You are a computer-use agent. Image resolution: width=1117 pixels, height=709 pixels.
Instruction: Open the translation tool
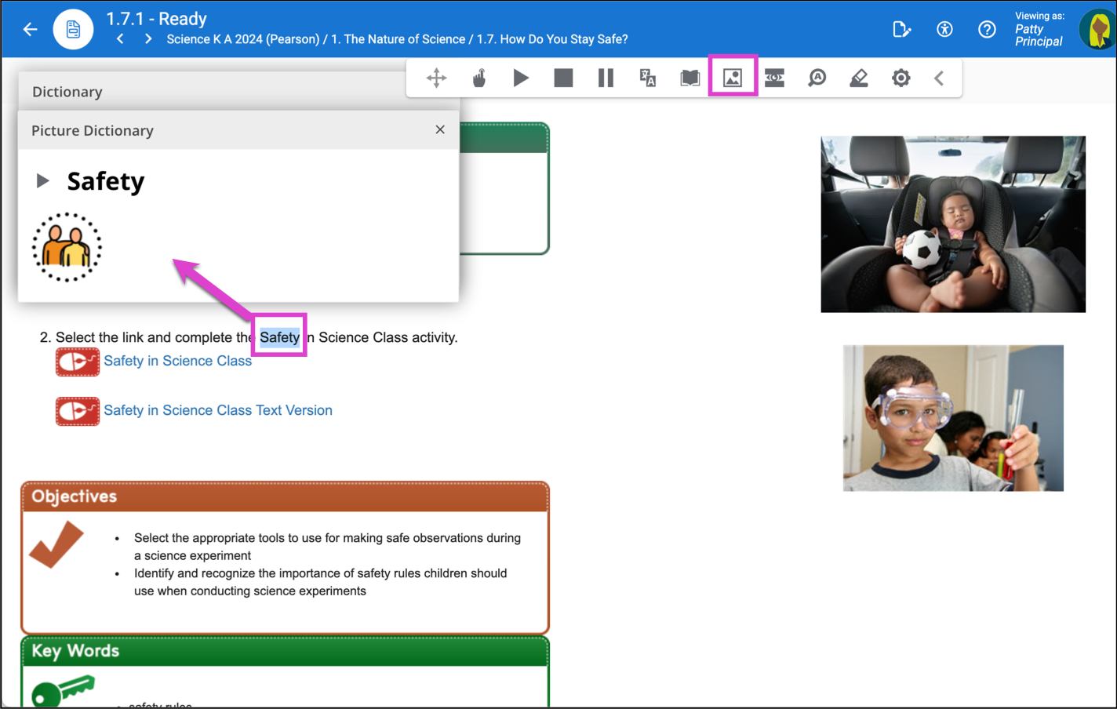pyautogui.click(x=648, y=78)
